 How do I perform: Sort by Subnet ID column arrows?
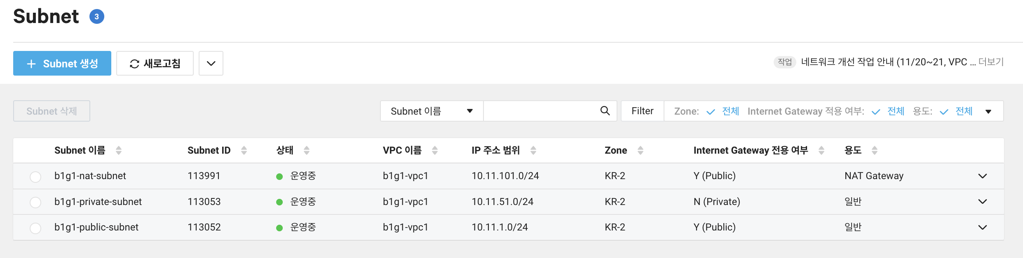coord(244,150)
